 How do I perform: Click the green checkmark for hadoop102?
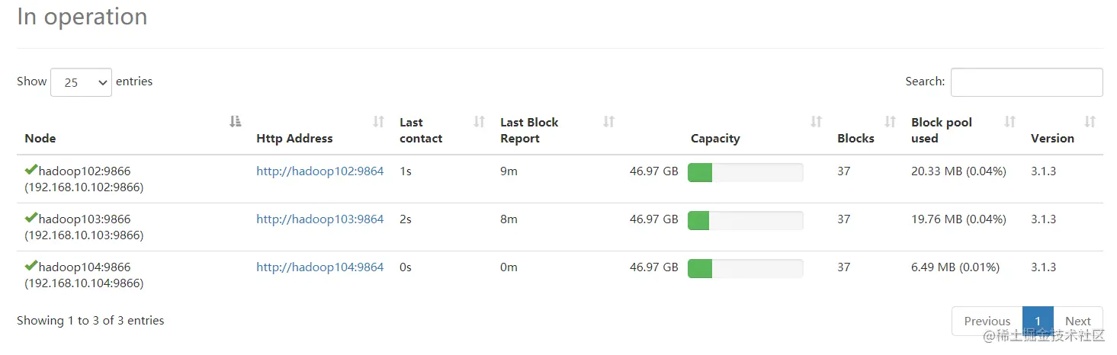tap(31, 170)
